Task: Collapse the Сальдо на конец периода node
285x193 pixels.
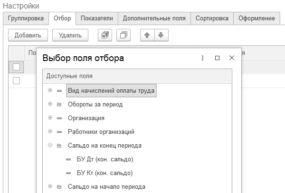Action: click(x=50, y=146)
